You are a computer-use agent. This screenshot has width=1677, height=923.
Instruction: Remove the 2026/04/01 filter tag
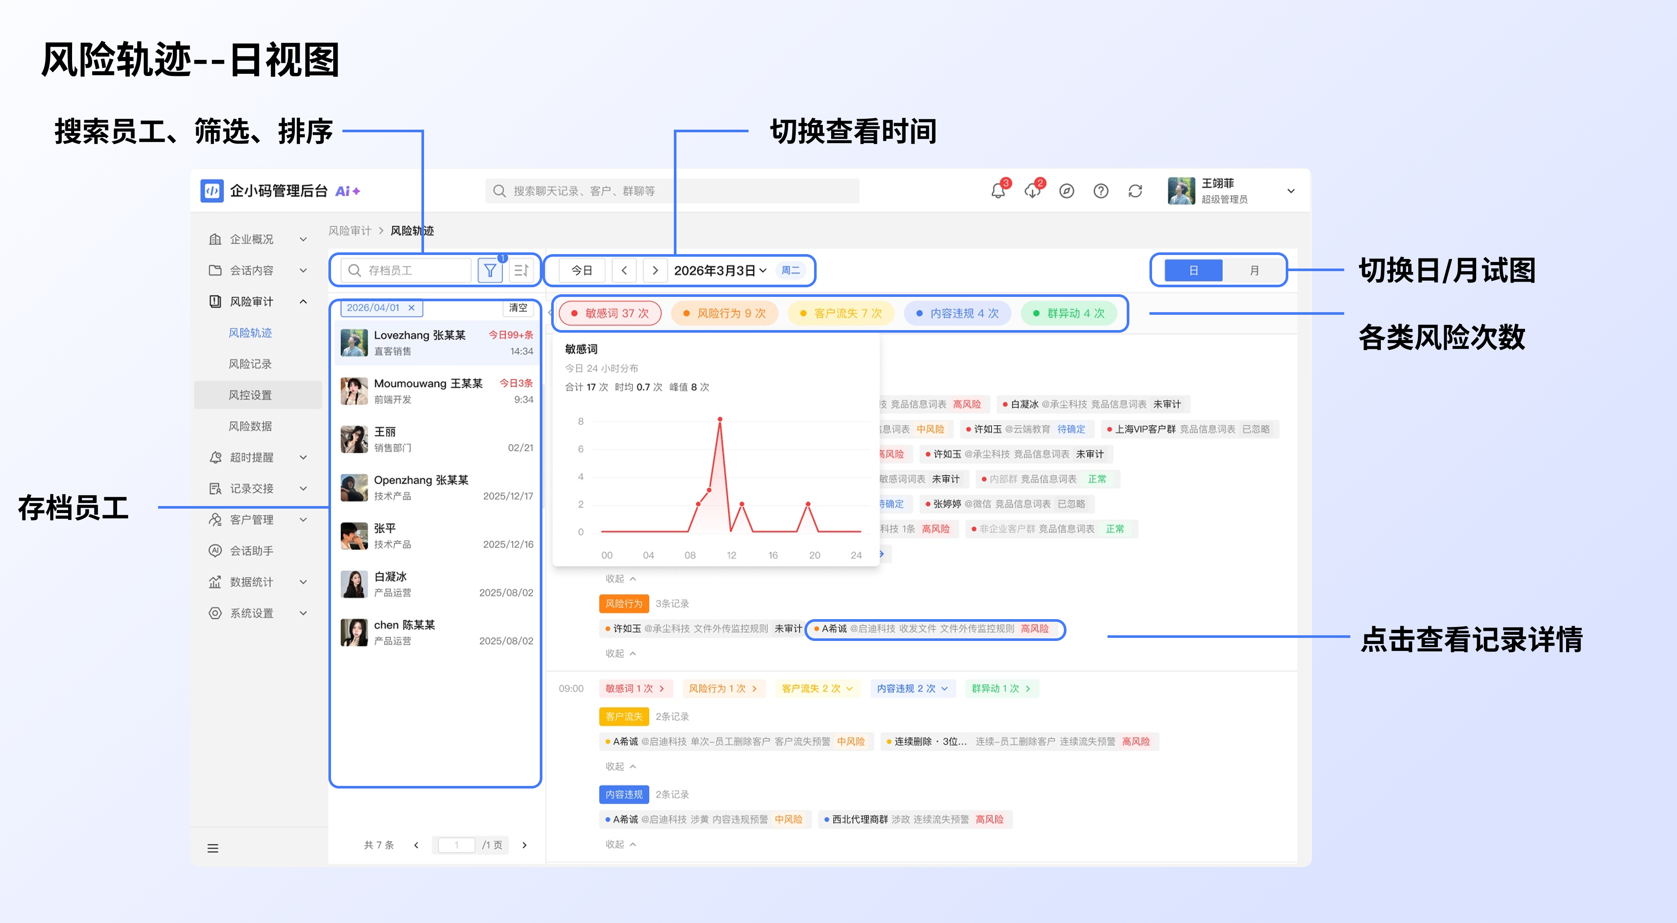pyautogui.click(x=411, y=307)
